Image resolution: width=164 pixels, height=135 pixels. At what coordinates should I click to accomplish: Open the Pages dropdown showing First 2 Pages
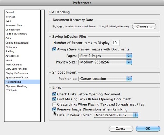click(x=105, y=56)
